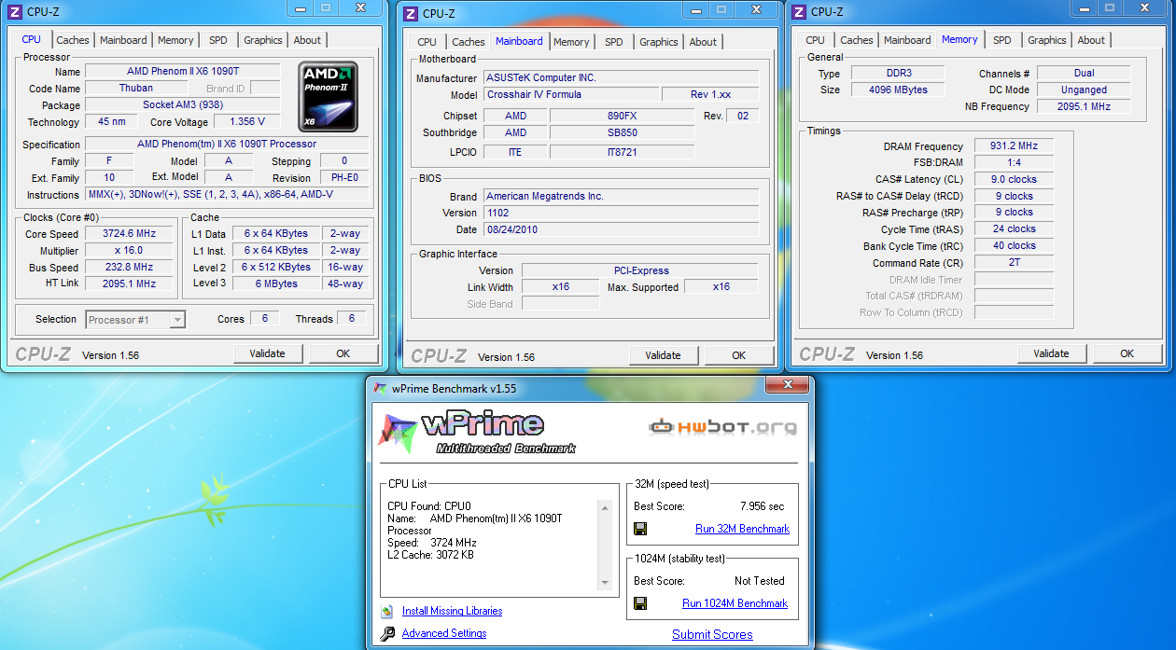The height and width of the screenshot is (650, 1176).
Task: Click OK in the CPU tab window
Action: pyautogui.click(x=343, y=353)
